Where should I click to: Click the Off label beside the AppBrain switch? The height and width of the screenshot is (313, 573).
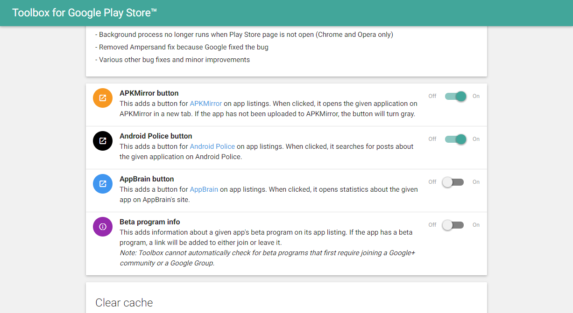[x=432, y=182]
